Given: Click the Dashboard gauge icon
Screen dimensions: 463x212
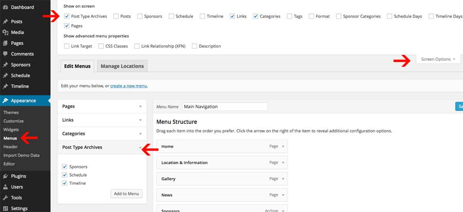Looking at the screenshot, I should [x=5, y=7].
